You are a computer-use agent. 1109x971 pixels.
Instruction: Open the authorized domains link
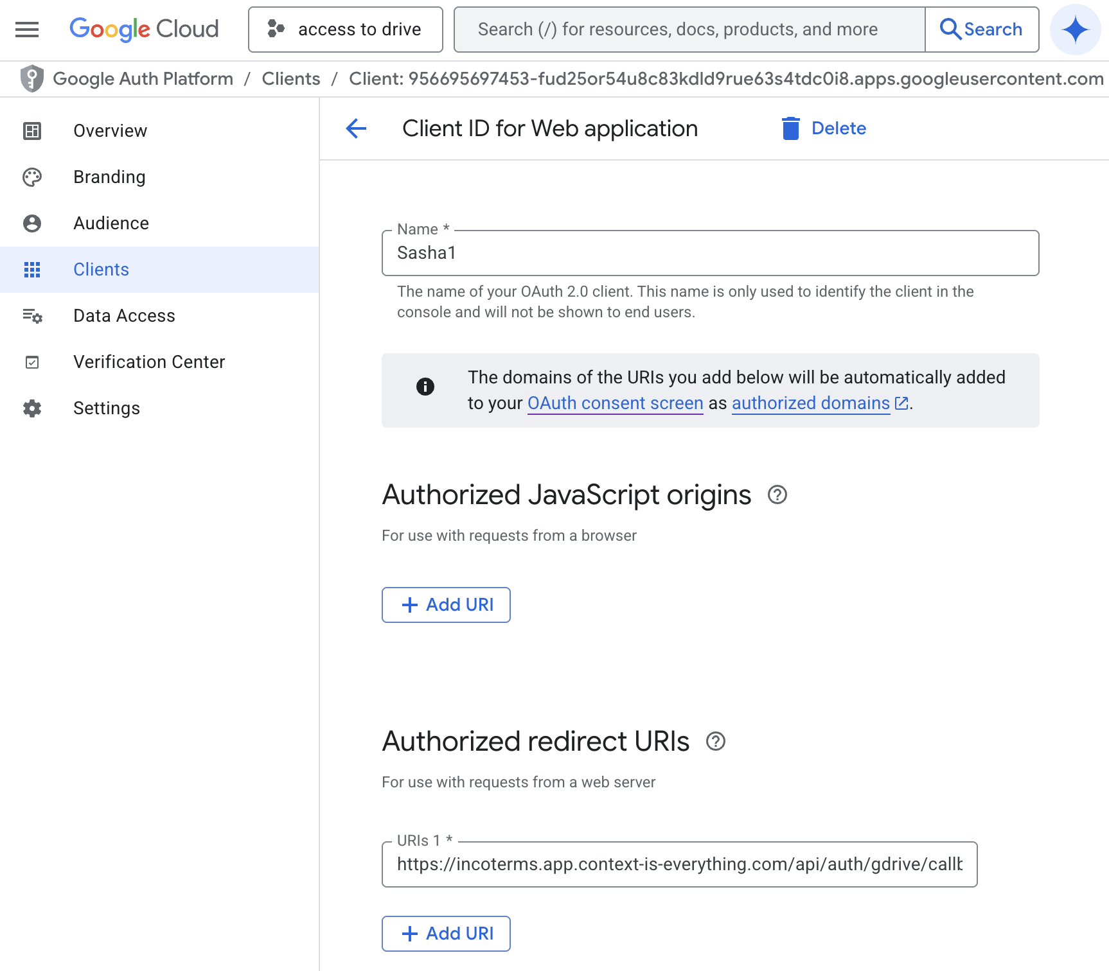(809, 403)
